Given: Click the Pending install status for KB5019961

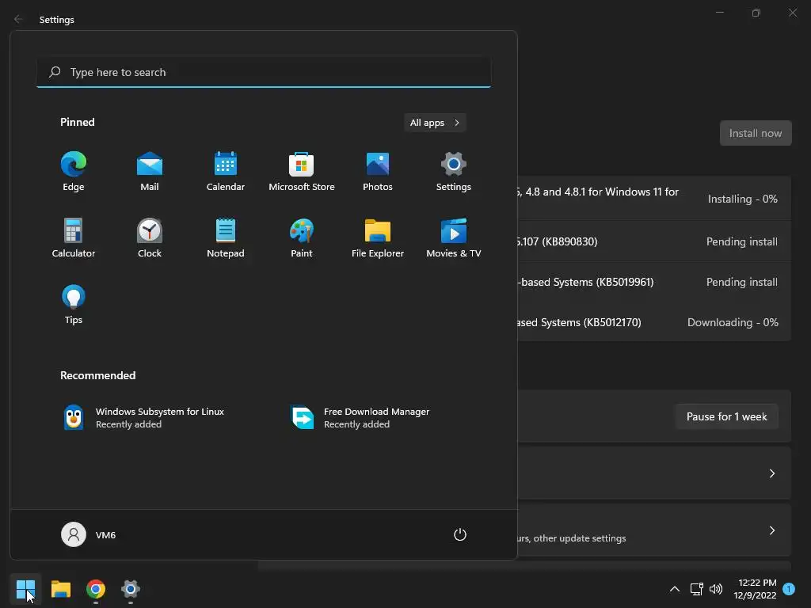Looking at the screenshot, I should coord(741,282).
